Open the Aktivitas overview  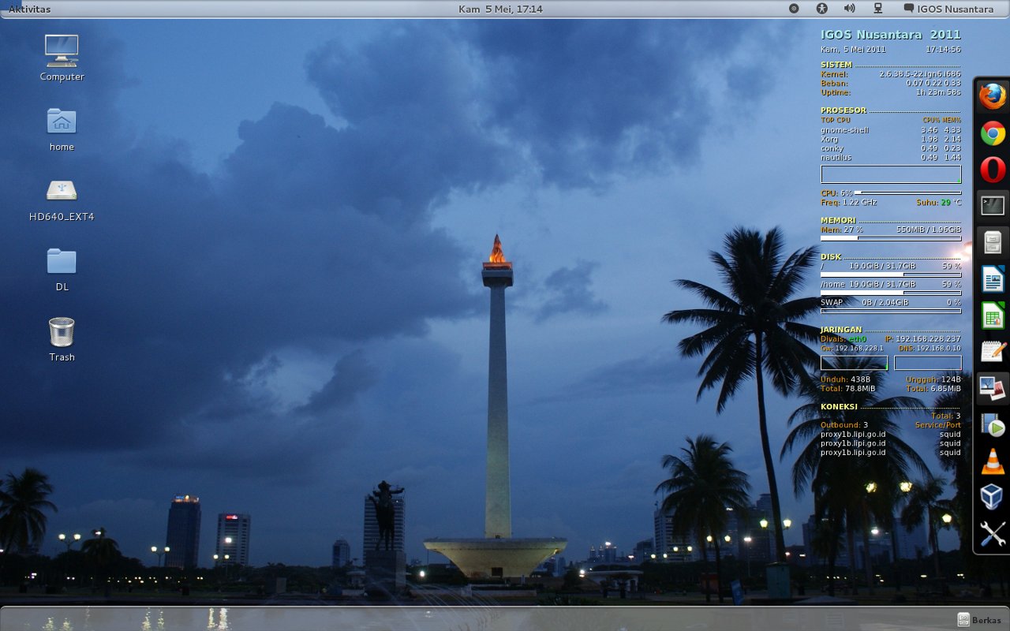click(30, 9)
